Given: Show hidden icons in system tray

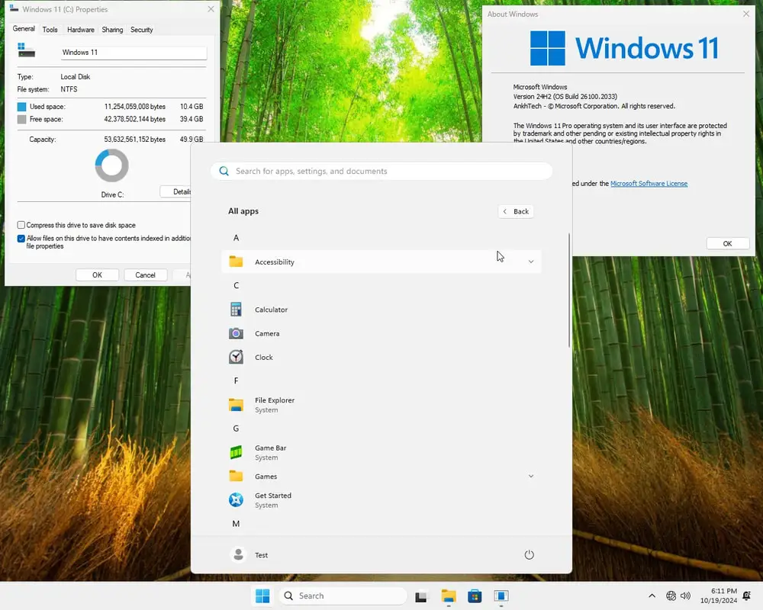Looking at the screenshot, I should (x=652, y=596).
